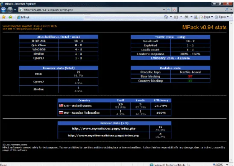Click the red User blocking OFF status
This screenshot has width=234, height=166.
(x=190, y=77)
